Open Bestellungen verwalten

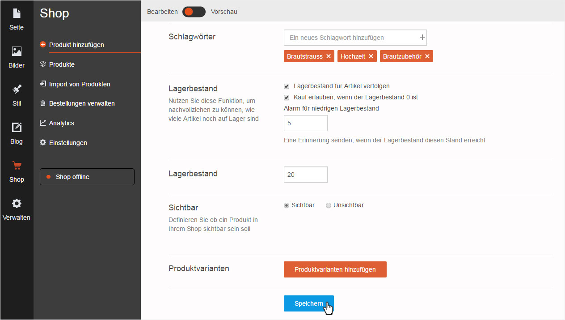[82, 103]
